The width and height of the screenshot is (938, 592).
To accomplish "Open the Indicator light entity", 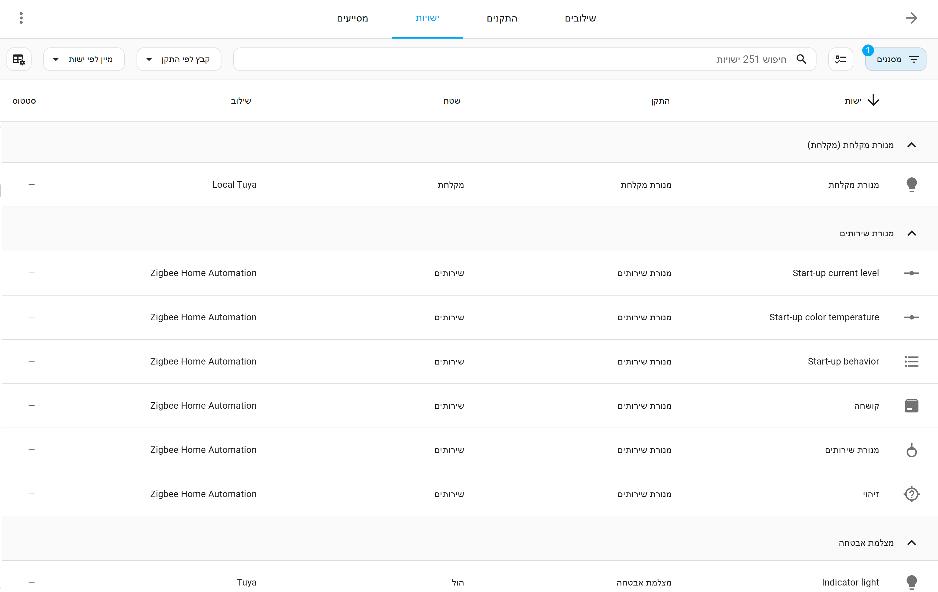I will (x=850, y=582).
